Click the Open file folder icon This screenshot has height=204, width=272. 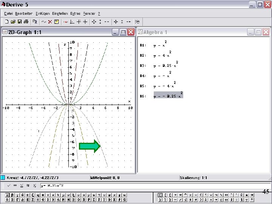(13, 22)
